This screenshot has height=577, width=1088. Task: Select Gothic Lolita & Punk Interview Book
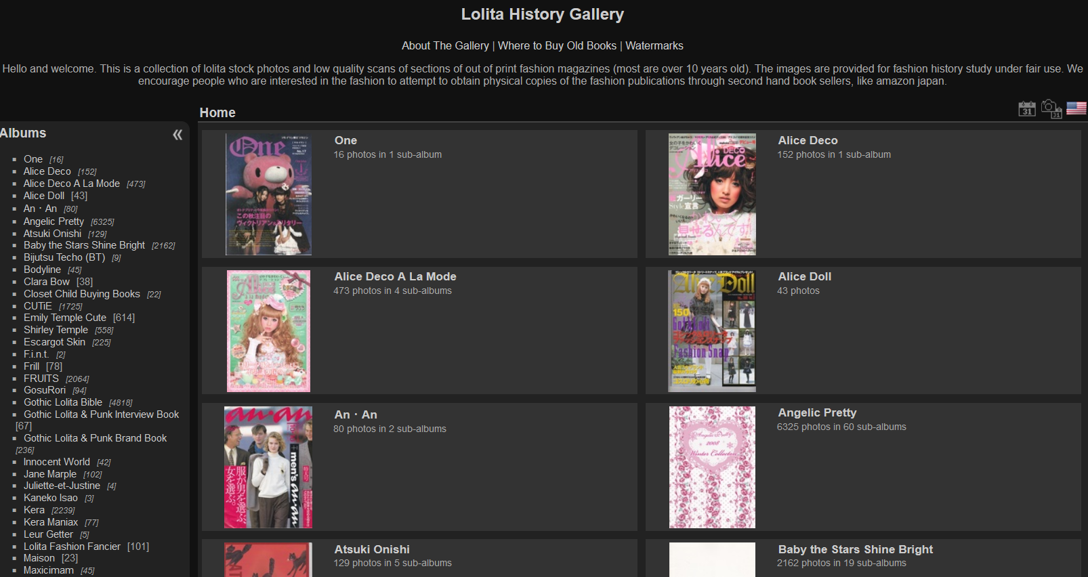(102, 414)
